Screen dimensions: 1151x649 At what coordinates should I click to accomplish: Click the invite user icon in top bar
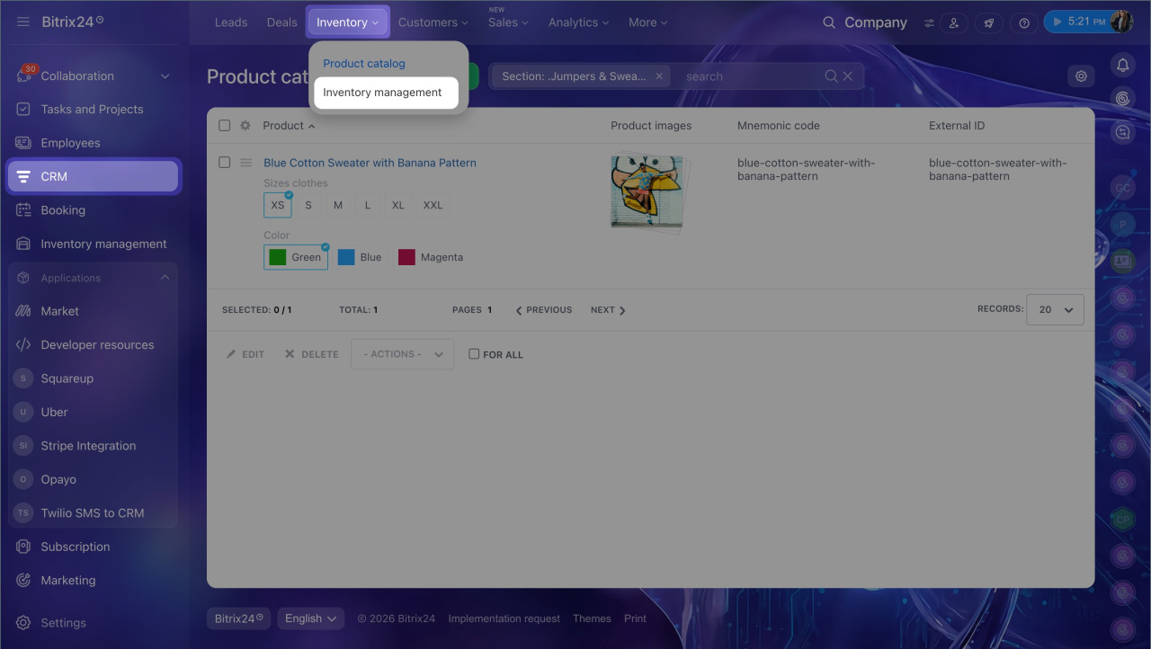pos(954,22)
